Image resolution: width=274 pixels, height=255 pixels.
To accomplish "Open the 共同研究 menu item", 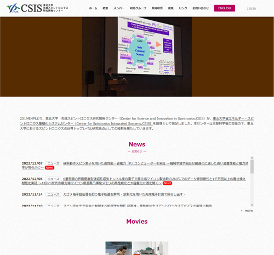I will tap(157, 8).
